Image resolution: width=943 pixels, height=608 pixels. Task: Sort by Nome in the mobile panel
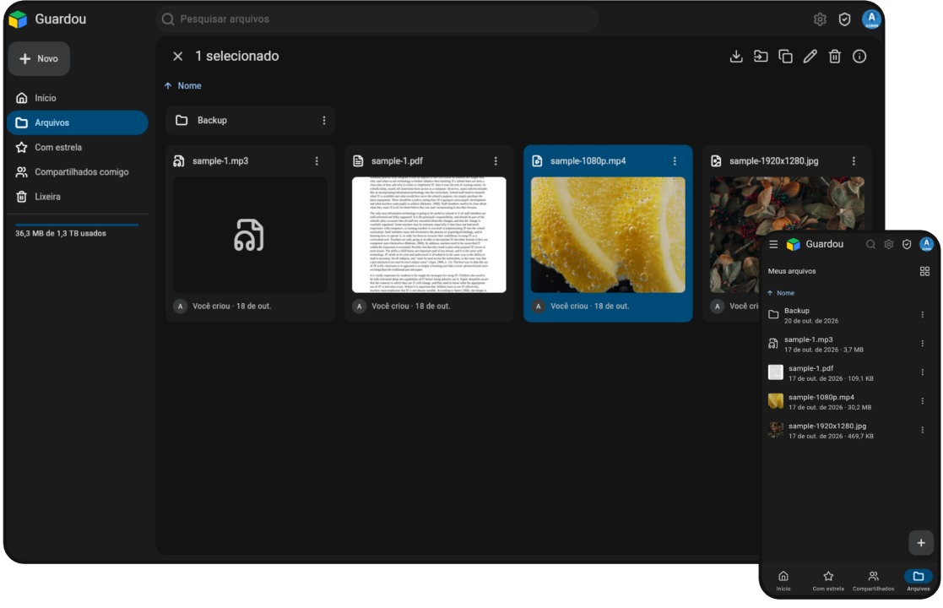[781, 293]
